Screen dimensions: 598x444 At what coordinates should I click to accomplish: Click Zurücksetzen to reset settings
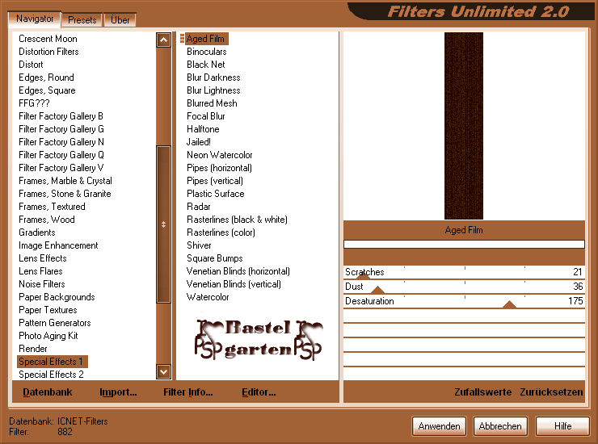[x=551, y=392]
